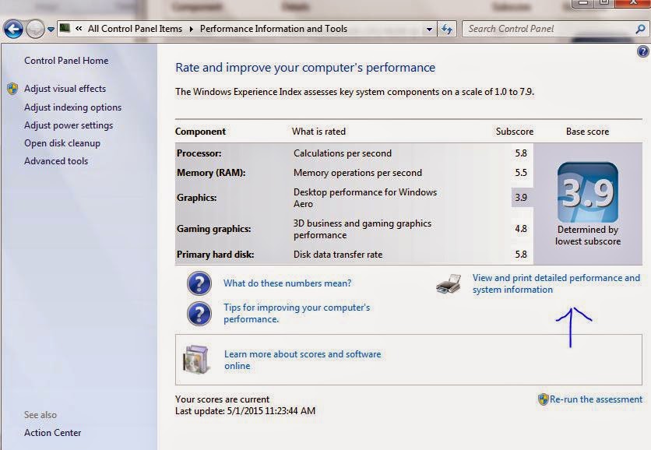Click the 3.9 base score badge
651x450 pixels.
pyautogui.click(x=587, y=192)
